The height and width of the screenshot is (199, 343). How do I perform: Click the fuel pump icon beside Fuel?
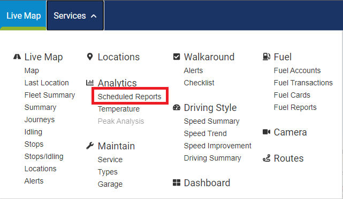click(x=266, y=57)
